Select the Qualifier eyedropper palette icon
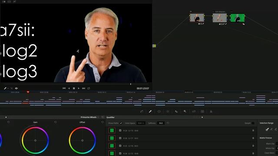278x156 pixels. click(x=150, y=111)
